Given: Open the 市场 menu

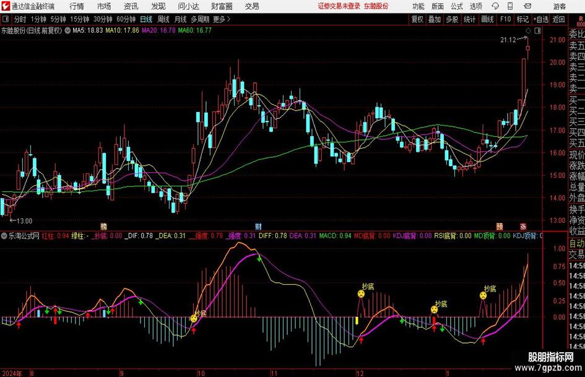Looking at the screenshot, I should click(x=104, y=6).
